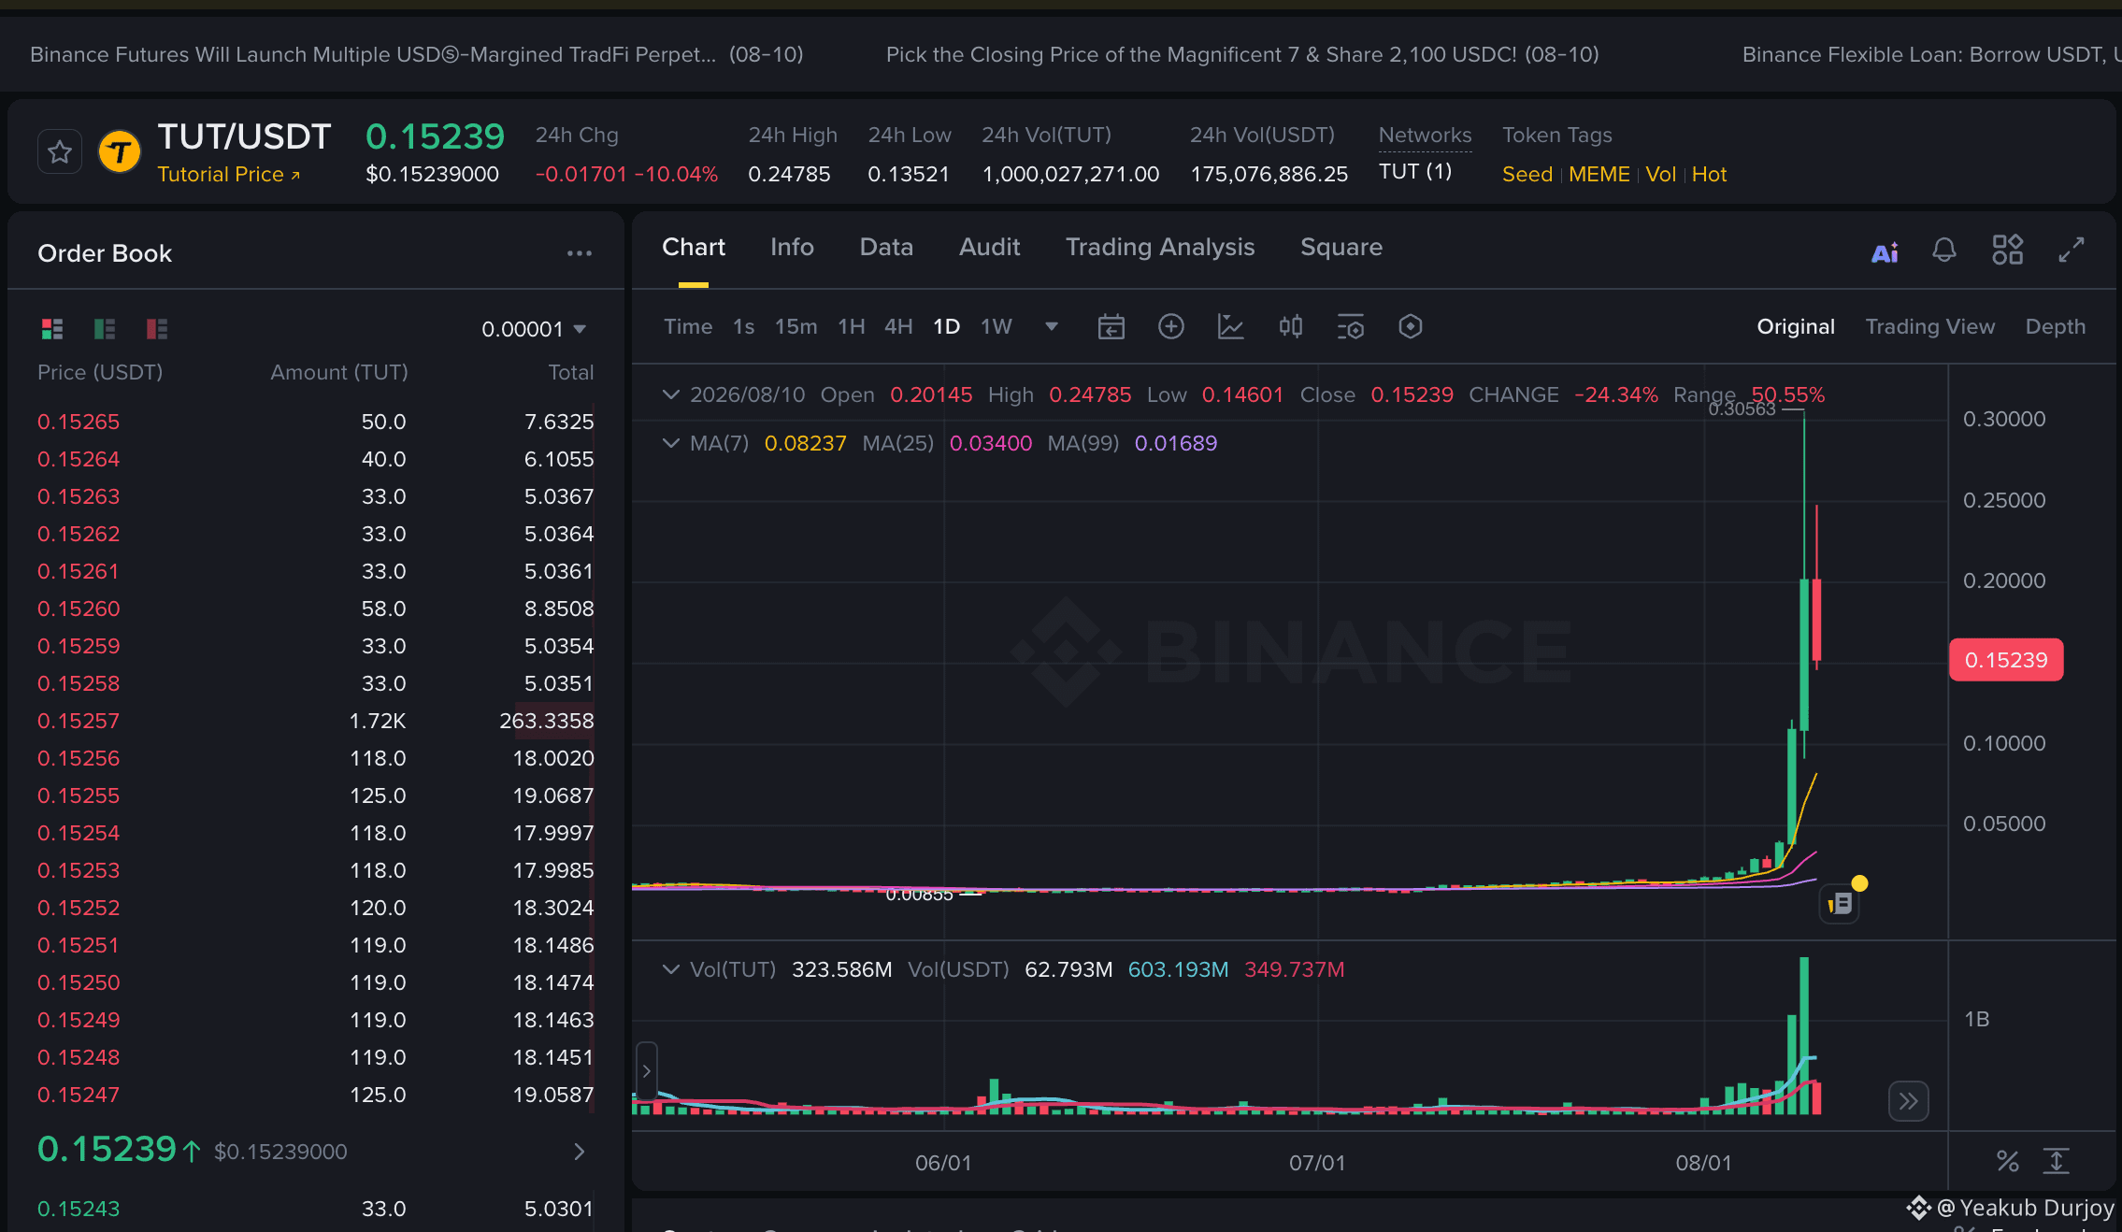This screenshot has width=2122, height=1232.
Task: Select the 15m interval
Action: coord(796,326)
